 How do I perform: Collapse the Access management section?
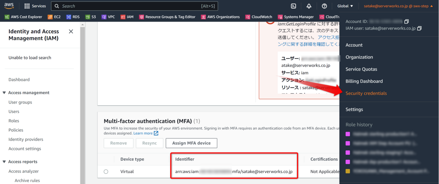click(4, 93)
